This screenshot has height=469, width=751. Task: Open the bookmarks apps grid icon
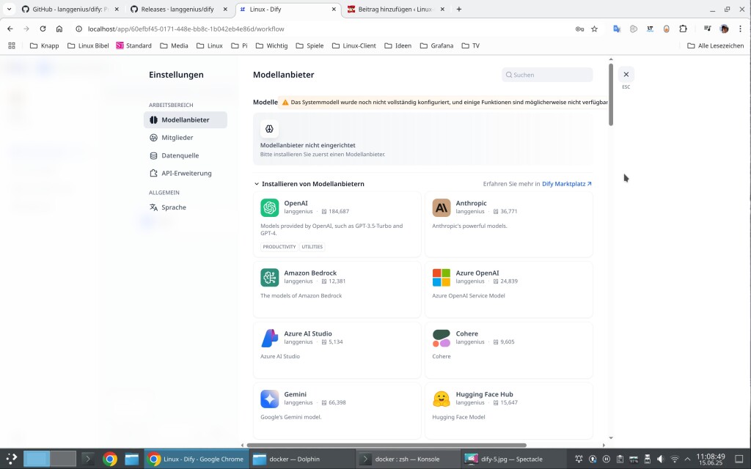(12, 45)
